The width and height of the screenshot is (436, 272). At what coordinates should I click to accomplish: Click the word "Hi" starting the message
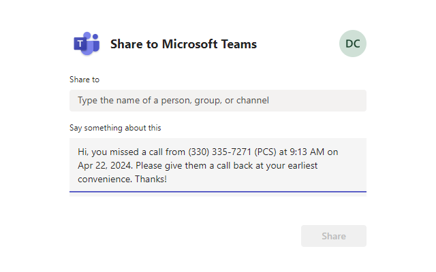(82, 152)
